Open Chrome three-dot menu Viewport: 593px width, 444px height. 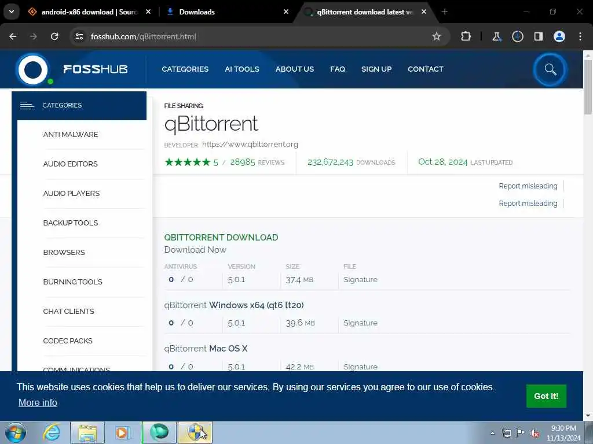580,36
